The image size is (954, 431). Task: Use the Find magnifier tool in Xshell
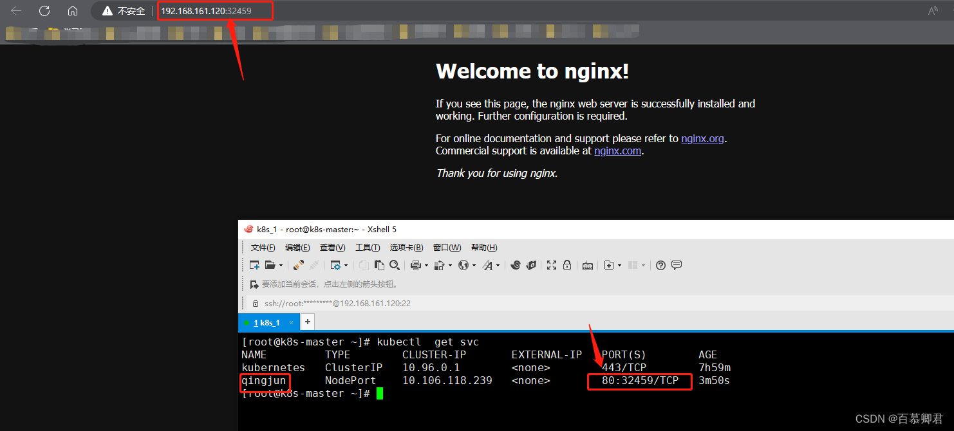point(395,265)
